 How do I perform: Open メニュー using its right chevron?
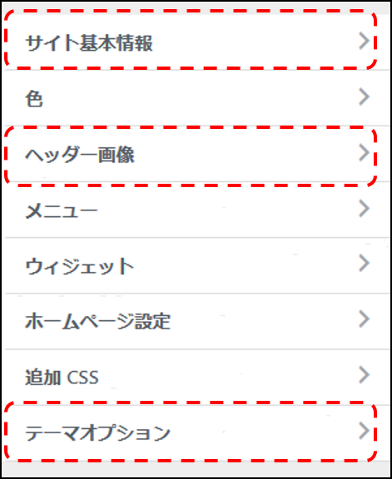(364, 209)
